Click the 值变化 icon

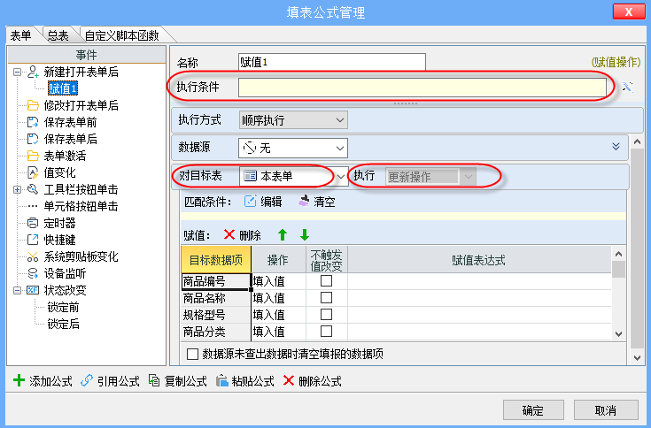pos(33,172)
